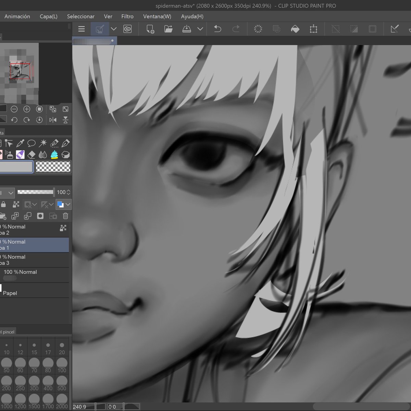Select the Papel layer
Screen dimensions: 411x411
click(x=34, y=290)
